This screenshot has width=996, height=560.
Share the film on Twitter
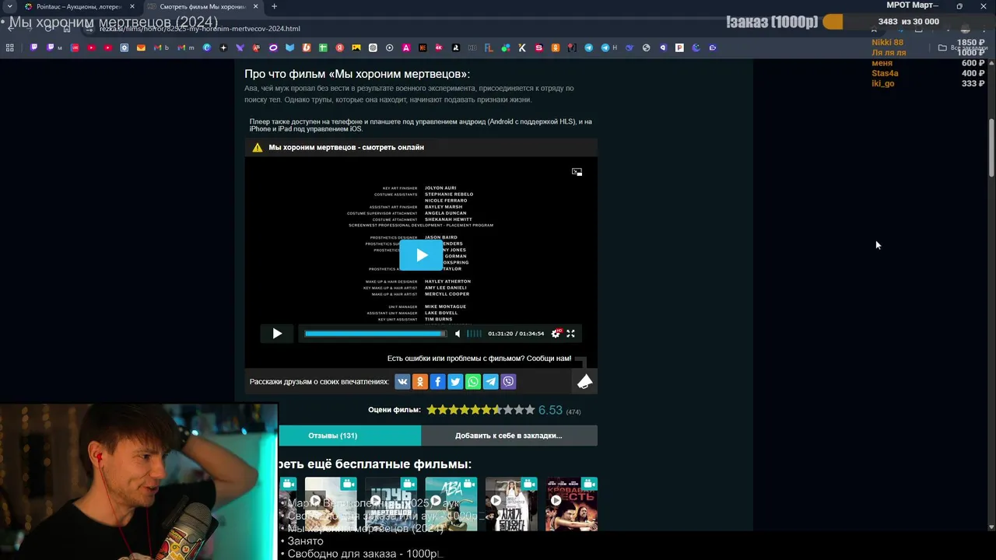[x=455, y=381]
